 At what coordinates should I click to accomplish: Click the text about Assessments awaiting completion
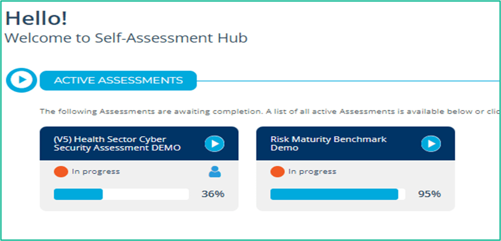tap(270, 111)
